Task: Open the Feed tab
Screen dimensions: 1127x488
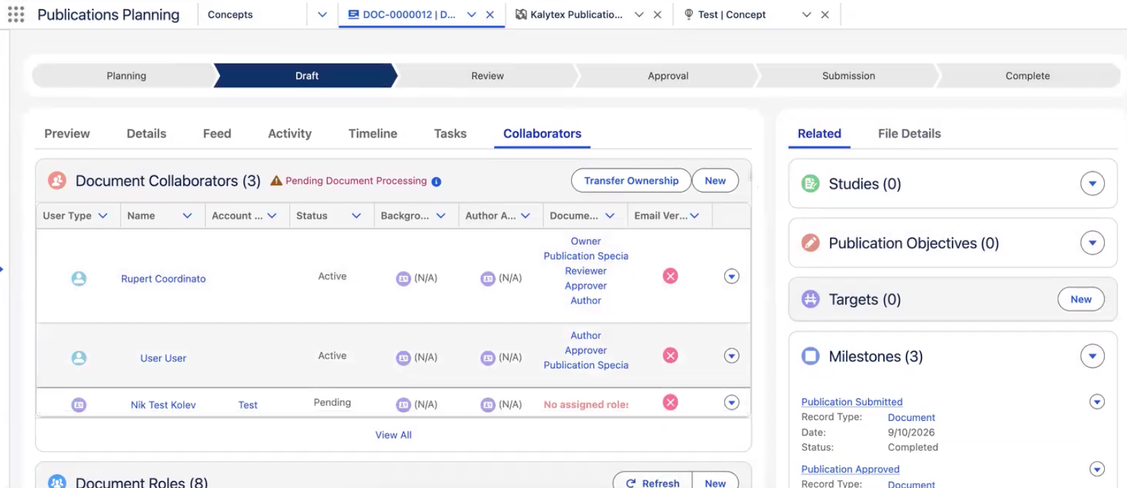Action: [x=217, y=133]
